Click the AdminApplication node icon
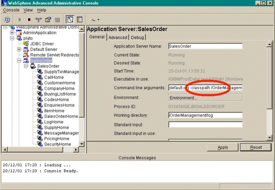This screenshot has height=190, width=275. pyautogui.click(x=19, y=32)
